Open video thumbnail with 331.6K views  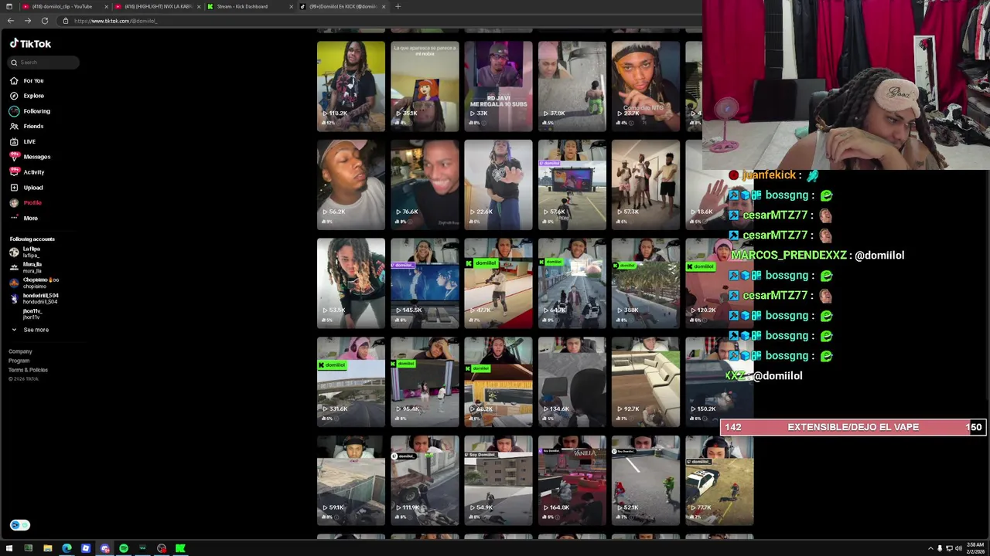[351, 382]
